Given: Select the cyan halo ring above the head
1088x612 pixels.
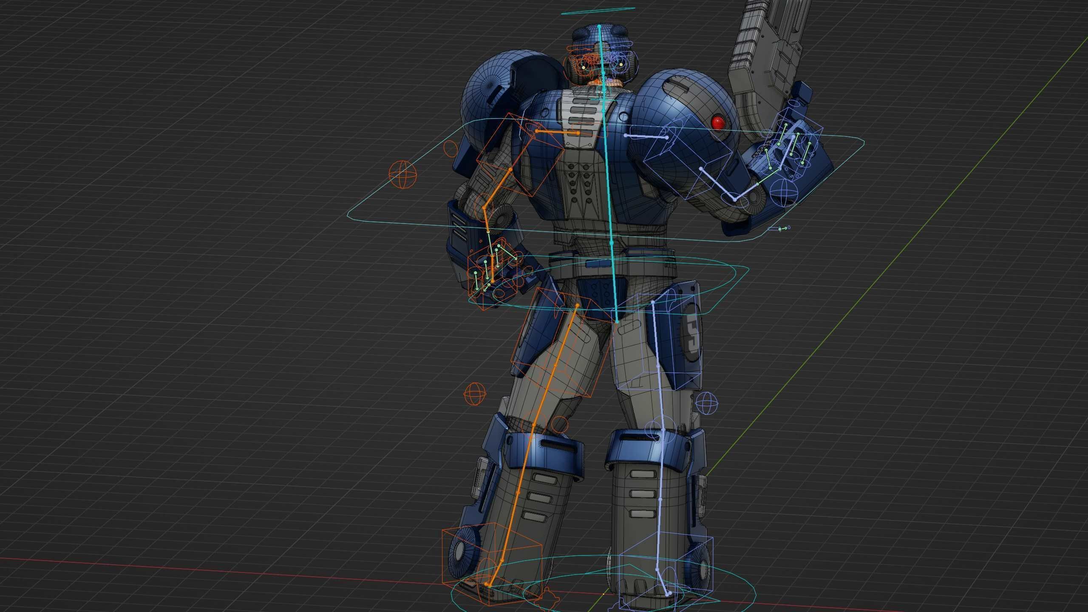Looking at the screenshot, I should click(598, 11).
